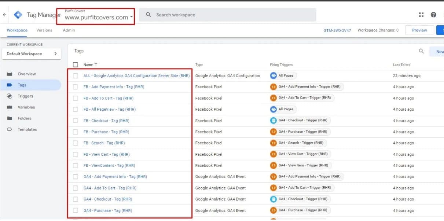Open the GA4 - Checkout - Tag (RHR) link
The image size is (444, 221).
(108, 199)
